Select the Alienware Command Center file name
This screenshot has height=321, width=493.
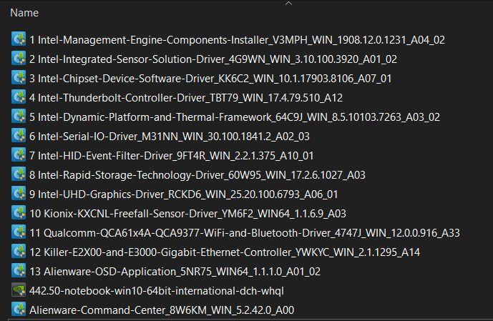click(x=162, y=310)
